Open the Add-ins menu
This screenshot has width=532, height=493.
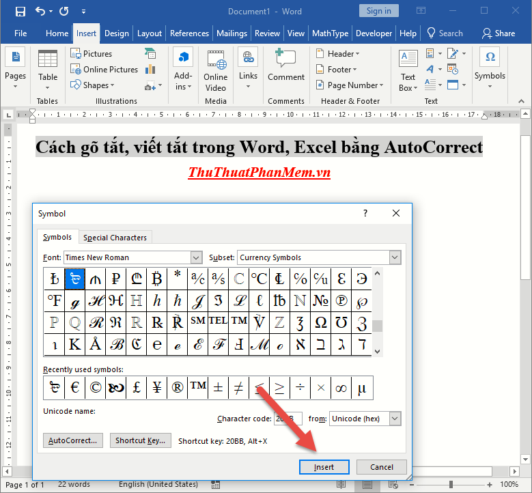tap(183, 70)
